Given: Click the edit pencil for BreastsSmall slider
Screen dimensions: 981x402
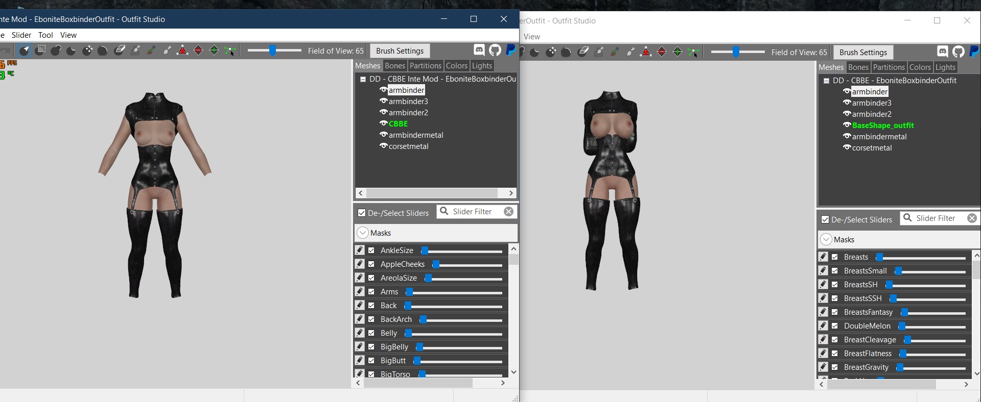Looking at the screenshot, I should 823,270.
